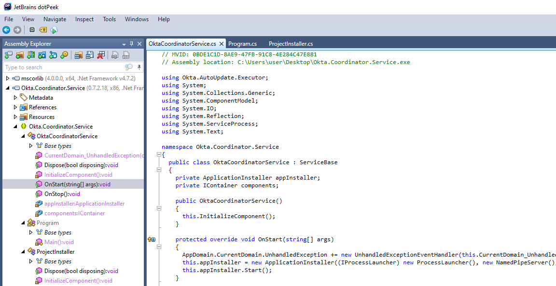
Task: Click the gear with plus icon
Action: 64,55
